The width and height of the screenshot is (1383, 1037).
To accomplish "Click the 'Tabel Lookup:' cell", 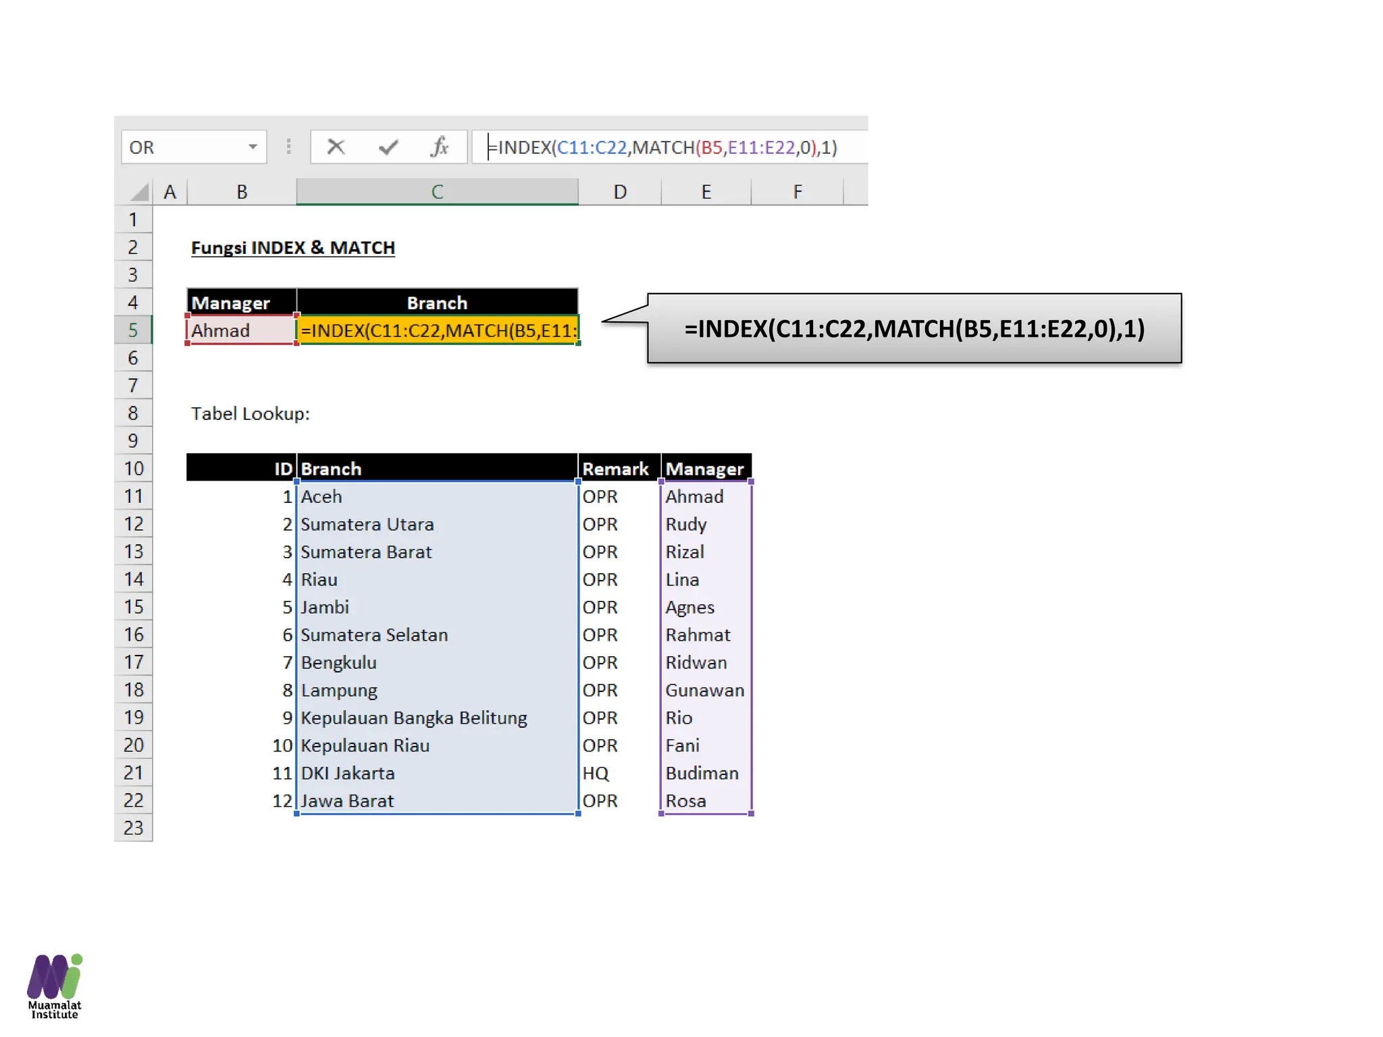I will [x=251, y=413].
